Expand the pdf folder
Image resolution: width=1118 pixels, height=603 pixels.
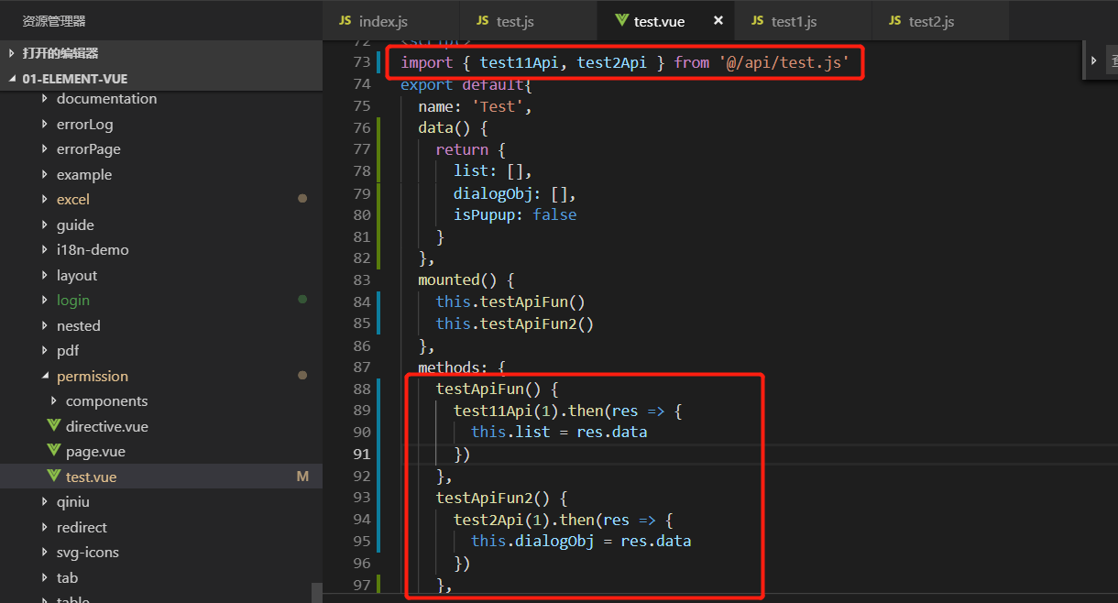(46, 350)
